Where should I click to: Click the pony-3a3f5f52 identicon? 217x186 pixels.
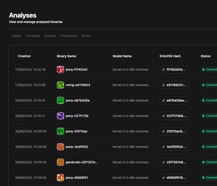point(60,147)
